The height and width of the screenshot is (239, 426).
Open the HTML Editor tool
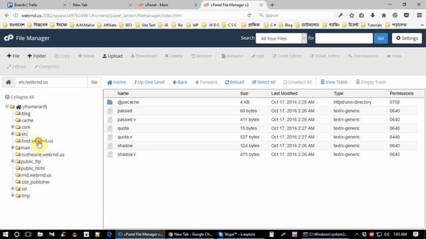(x=325, y=56)
